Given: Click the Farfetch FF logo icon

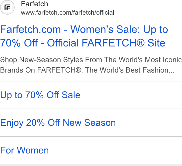Looking at the screenshot, I should point(7,7).
